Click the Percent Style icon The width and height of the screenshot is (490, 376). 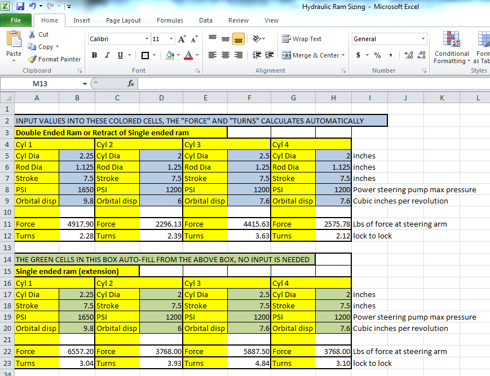point(377,55)
